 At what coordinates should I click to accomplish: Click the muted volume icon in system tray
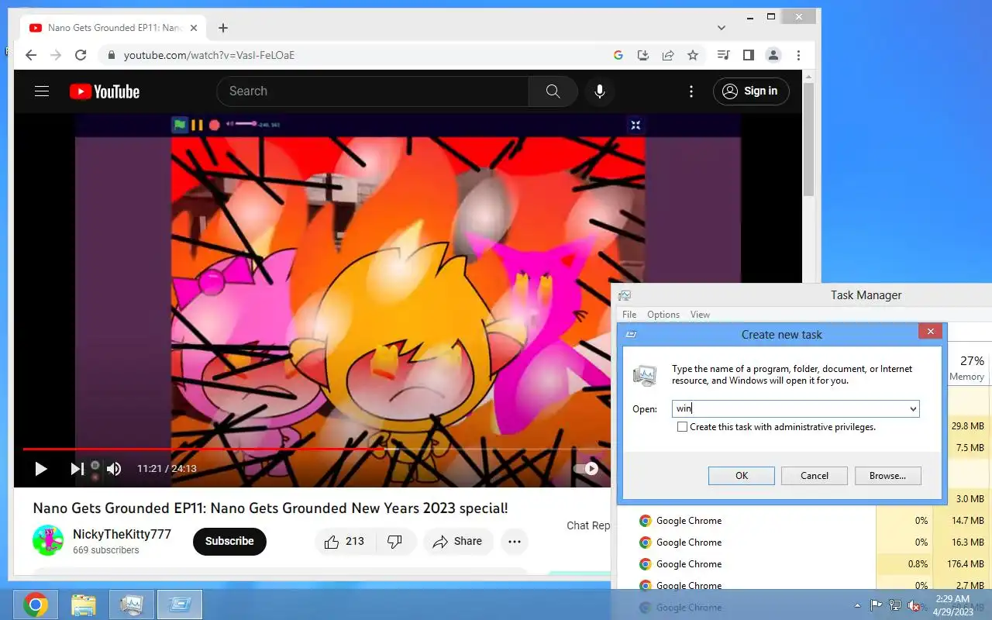point(914,605)
